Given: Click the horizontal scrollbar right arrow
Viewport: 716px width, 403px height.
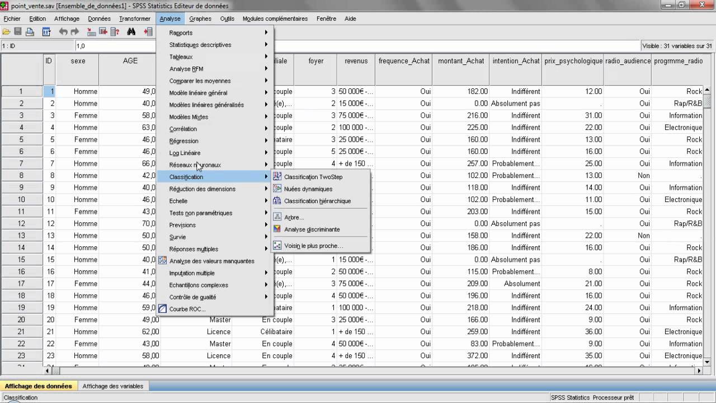Looking at the screenshot, I should click(x=699, y=371).
